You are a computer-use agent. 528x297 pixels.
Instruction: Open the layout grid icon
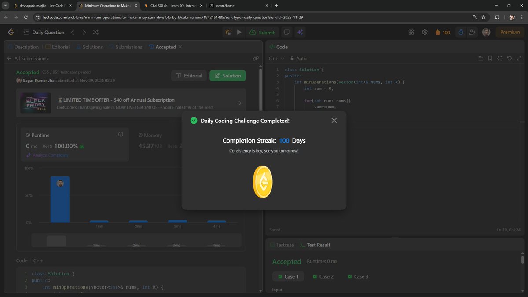[411, 32]
